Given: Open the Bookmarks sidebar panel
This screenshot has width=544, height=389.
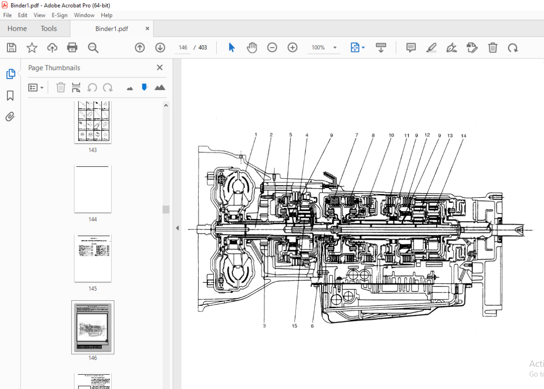Looking at the screenshot, I should coord(10,96).
